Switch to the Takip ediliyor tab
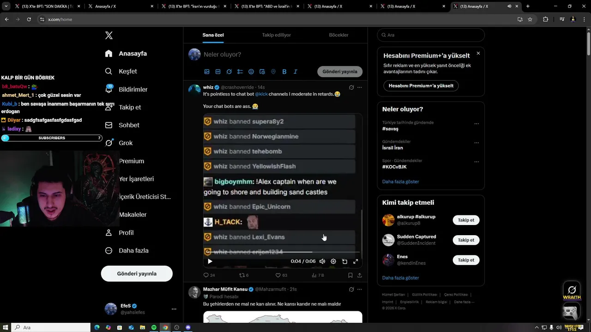 [x=276, y=35]
